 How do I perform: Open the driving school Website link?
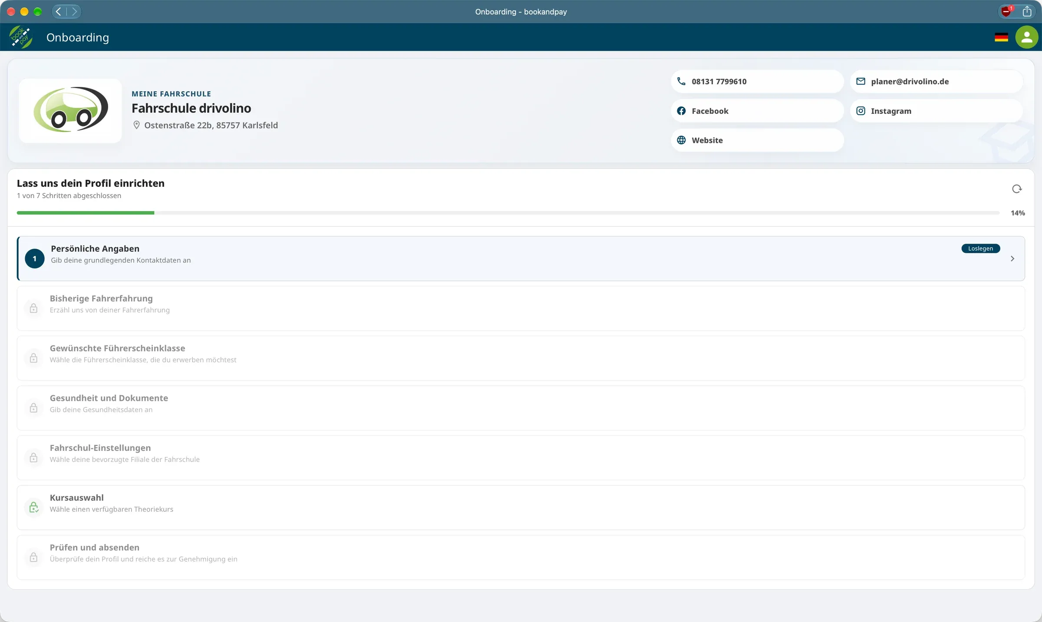click(x=757, y=140)
